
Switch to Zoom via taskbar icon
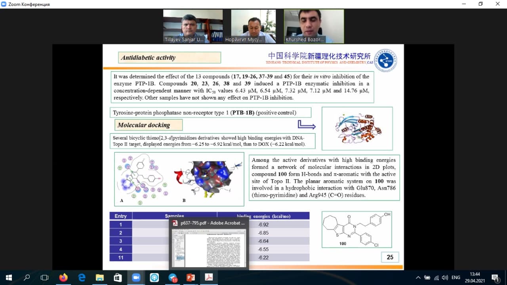(136, 277)
